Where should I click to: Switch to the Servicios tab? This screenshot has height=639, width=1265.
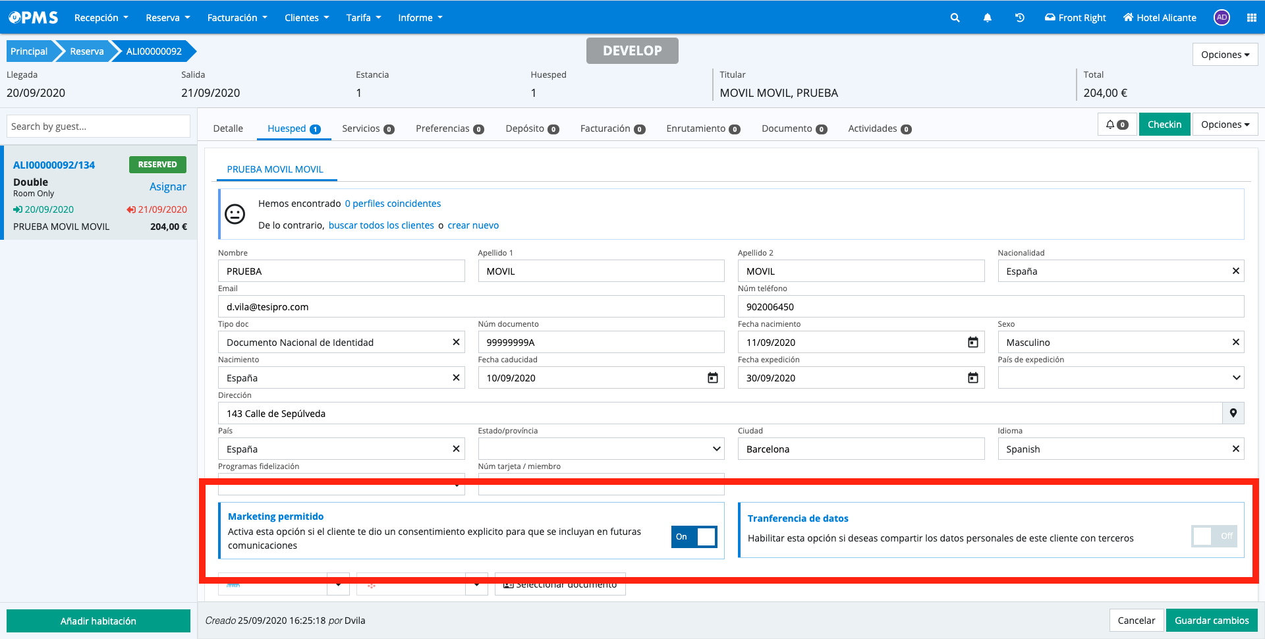(x=367, y=128)
